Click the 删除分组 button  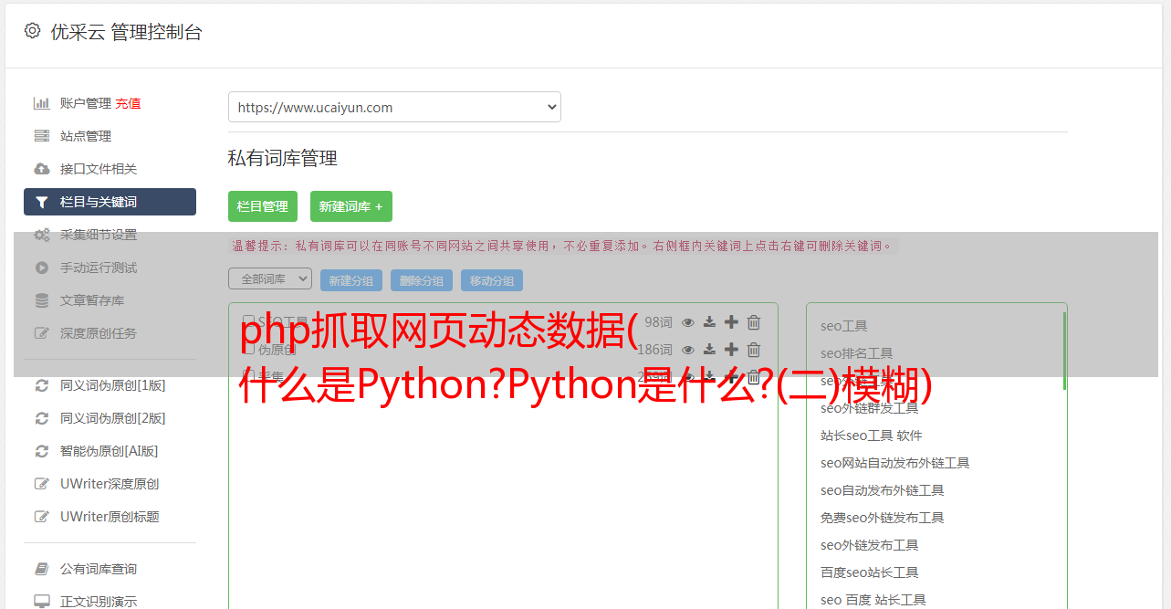coord(422,280)
